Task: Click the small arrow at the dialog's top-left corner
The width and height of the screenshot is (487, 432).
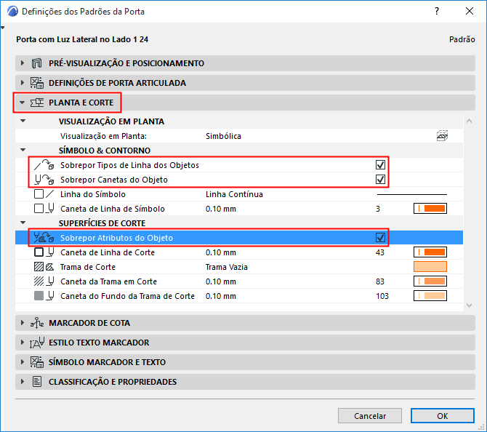Action: [x=2, y=28]
